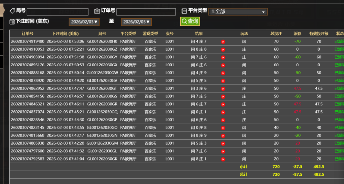Viewport: 344px width, 184px height.
Task: Open the start date picker 2026/02/03
Action: (84, 22)
